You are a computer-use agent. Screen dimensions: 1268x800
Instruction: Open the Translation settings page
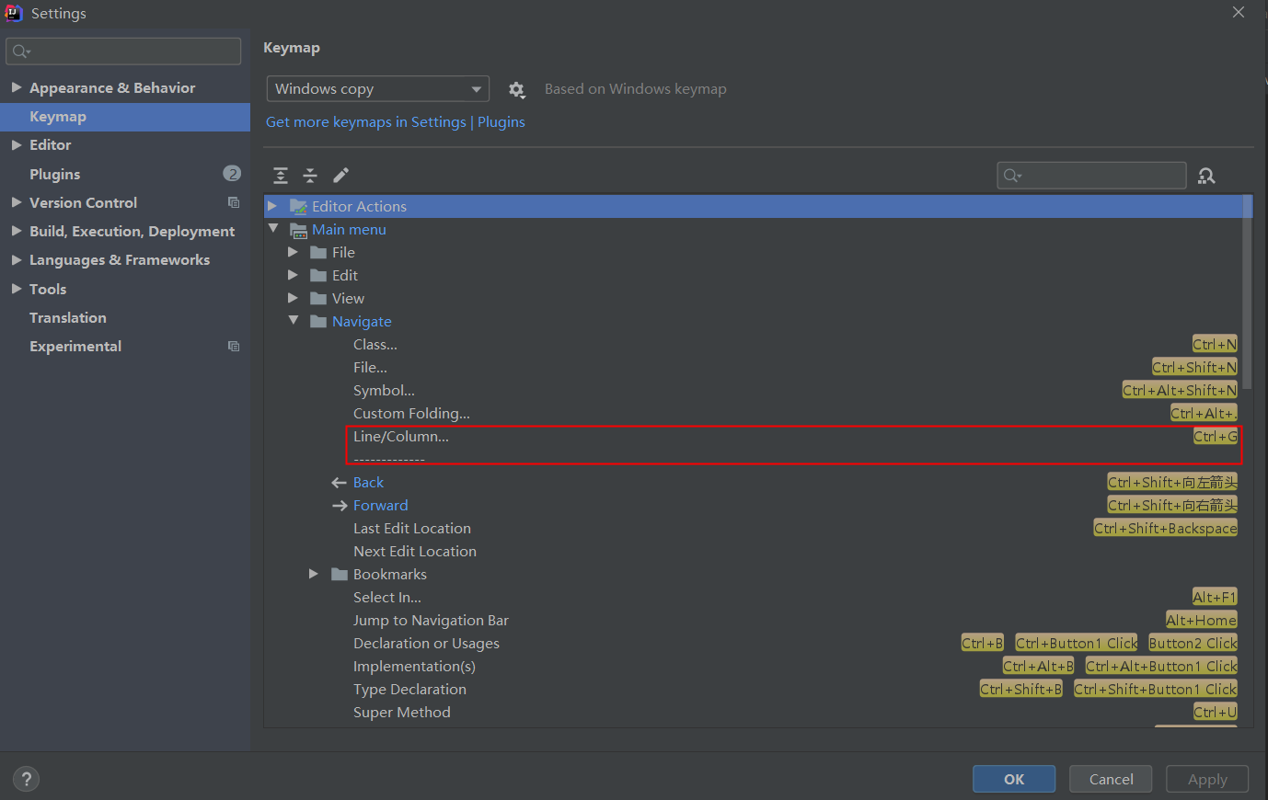(67, 317)
